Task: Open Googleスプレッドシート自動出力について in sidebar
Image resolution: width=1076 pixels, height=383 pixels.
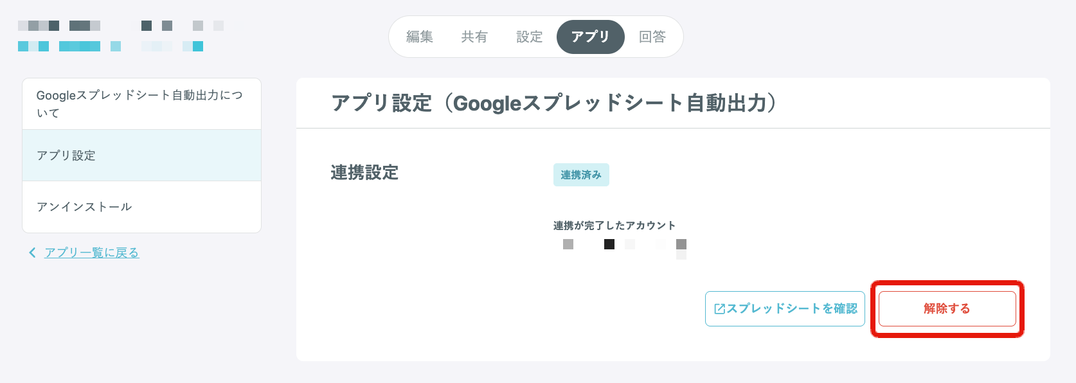Action: pyautogui.click(x=141, y=104)
